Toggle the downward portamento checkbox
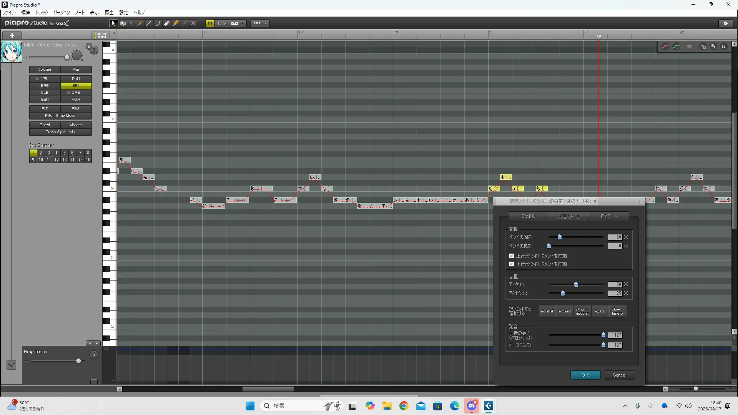The height and width of the screenshot is (415, 738). (512, 264)
